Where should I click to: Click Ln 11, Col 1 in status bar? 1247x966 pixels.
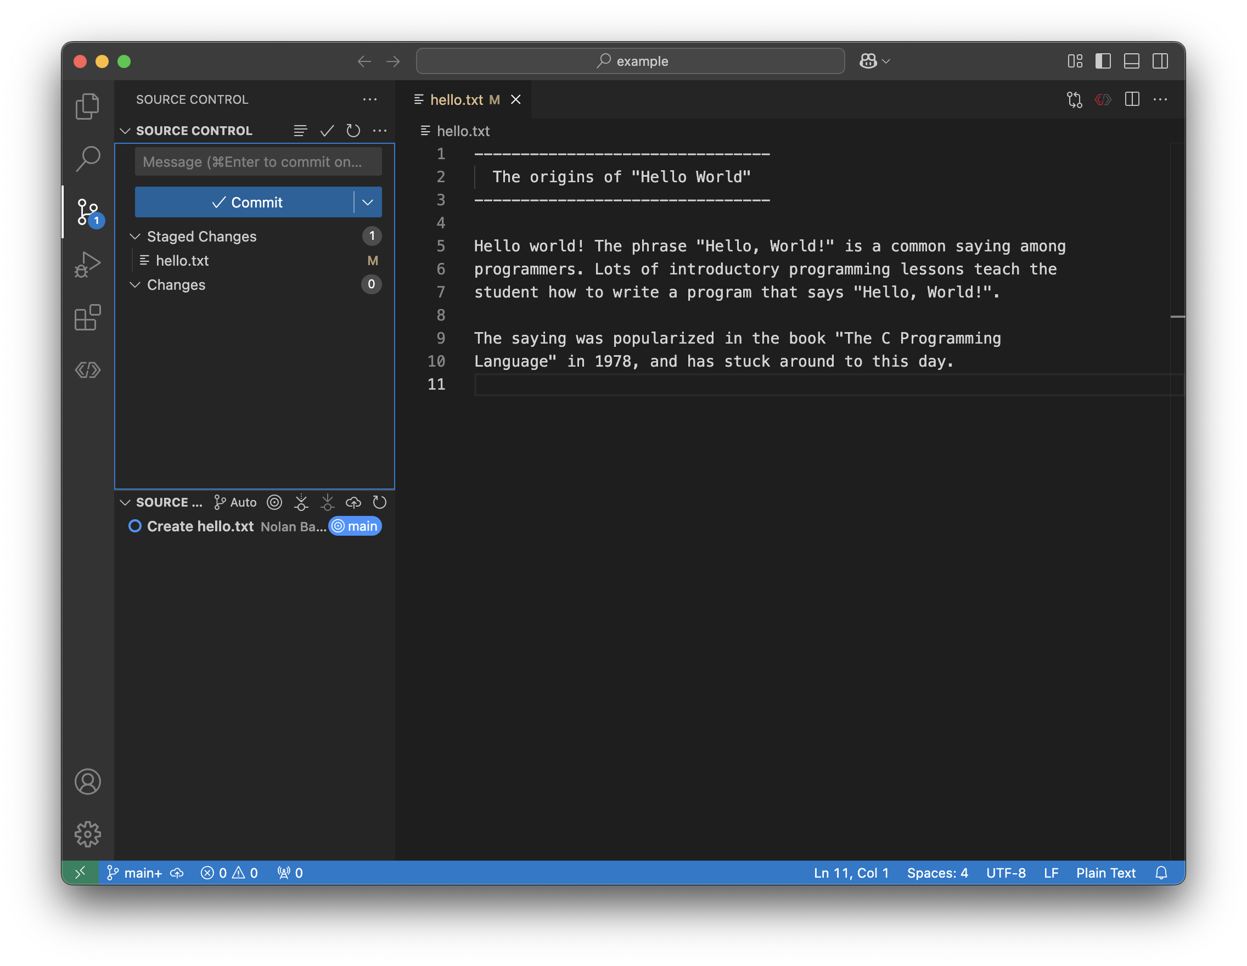[851, 873]
